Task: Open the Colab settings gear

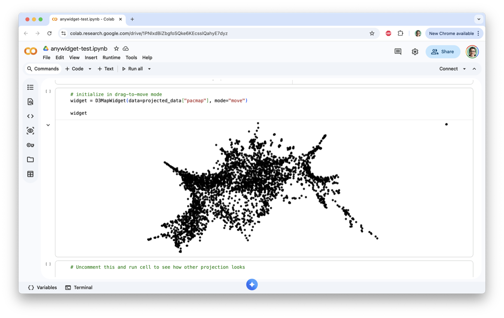Action: [415, 52]
